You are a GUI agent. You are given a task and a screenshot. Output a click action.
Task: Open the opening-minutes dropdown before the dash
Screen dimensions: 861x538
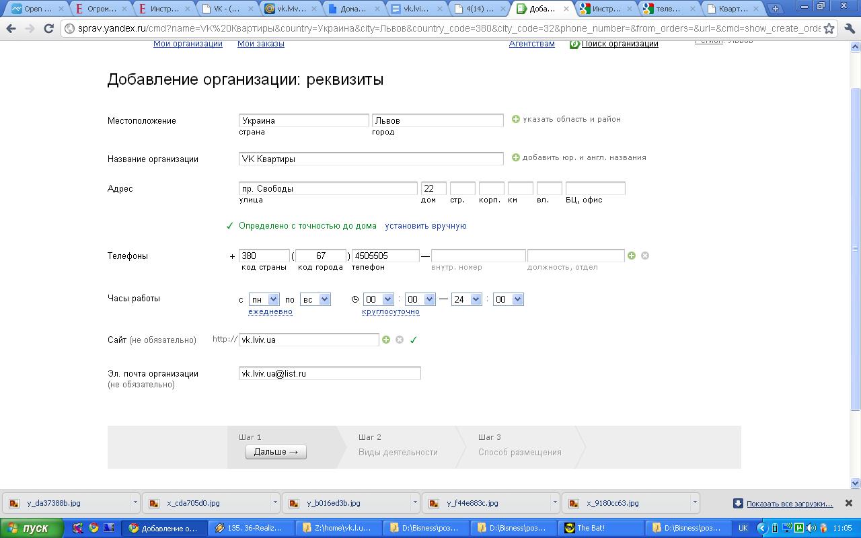click(420, 299)
